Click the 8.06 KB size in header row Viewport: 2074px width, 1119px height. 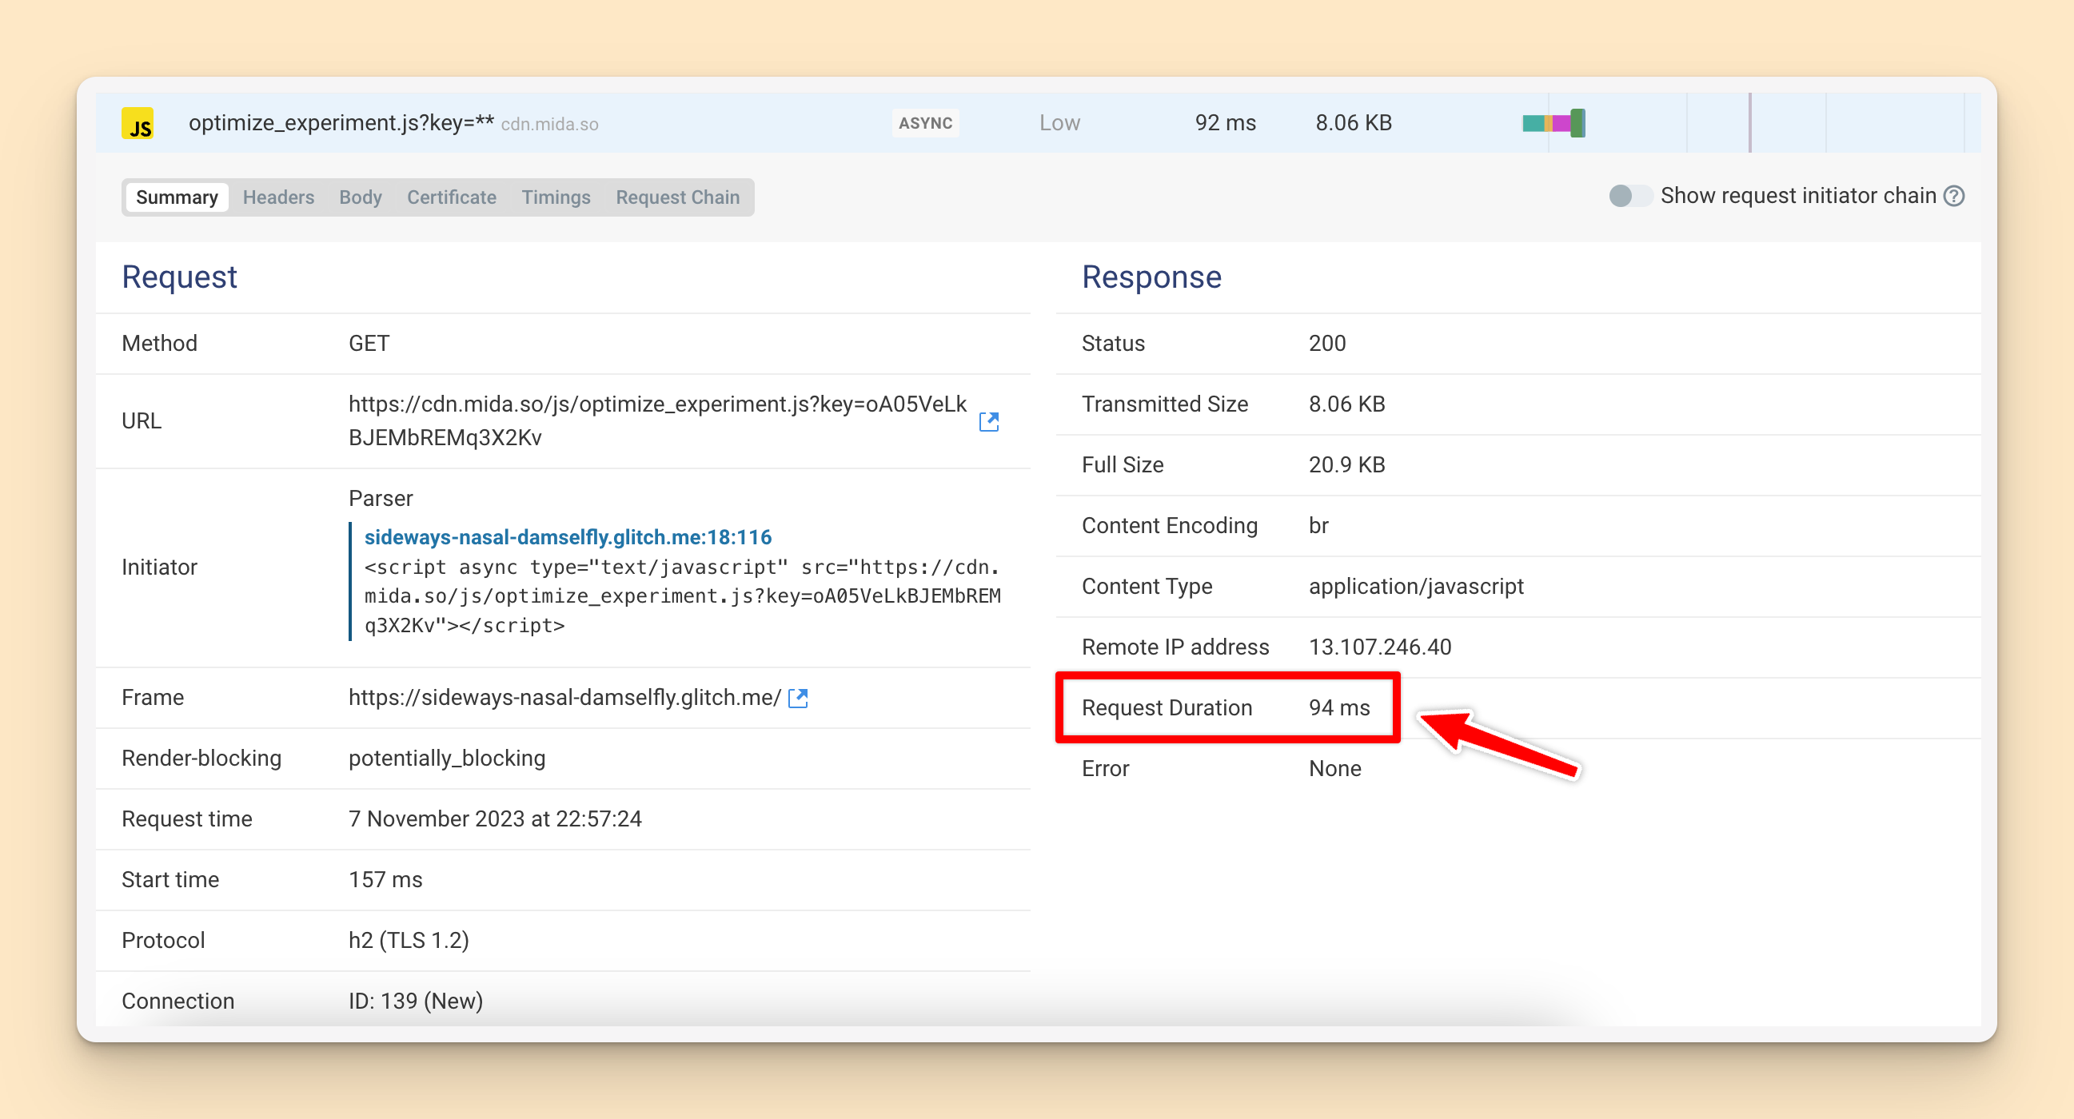coord(1353,122)
